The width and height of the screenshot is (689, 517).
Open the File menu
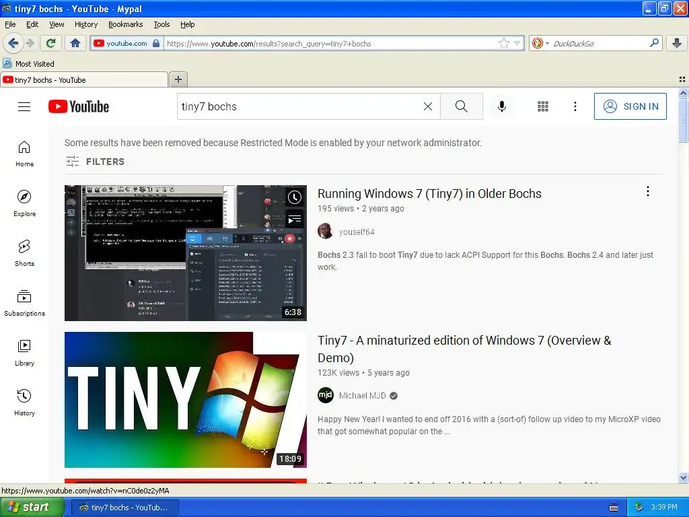[10, 24]
